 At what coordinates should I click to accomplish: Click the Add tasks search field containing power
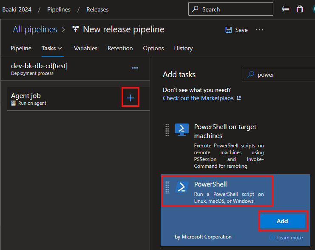(278, 75)
